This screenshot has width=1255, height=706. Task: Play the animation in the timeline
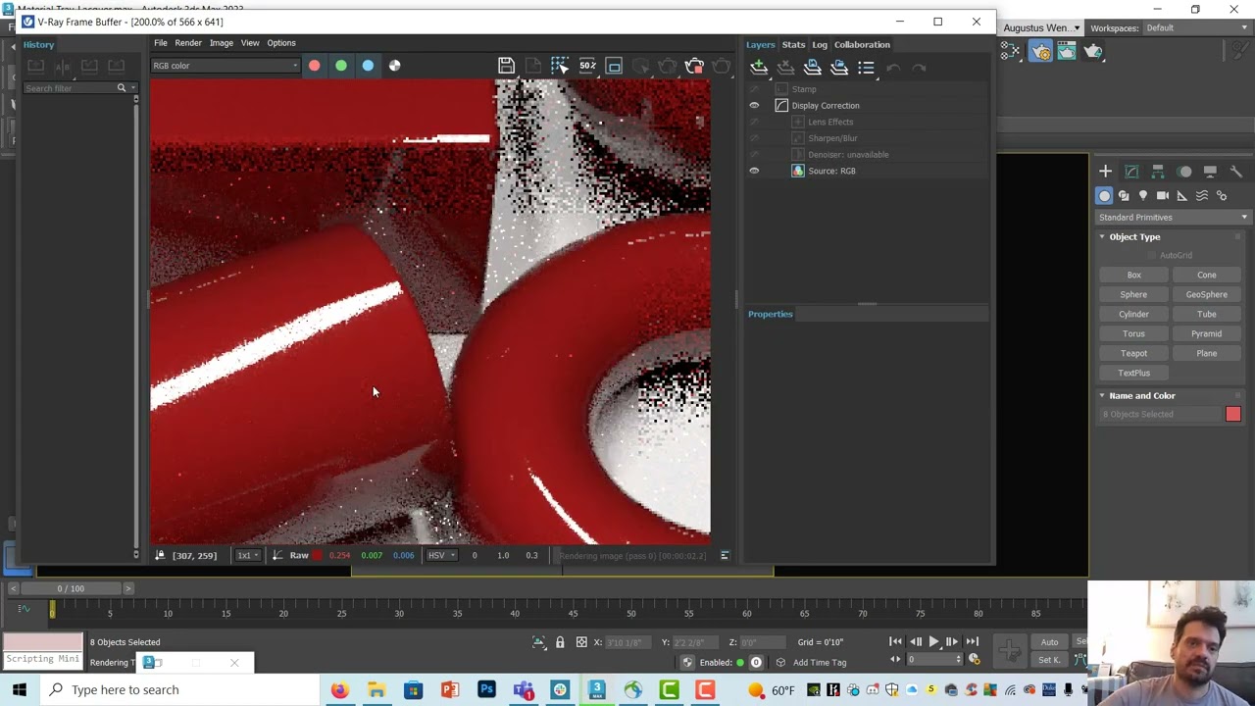click(933, 642)
